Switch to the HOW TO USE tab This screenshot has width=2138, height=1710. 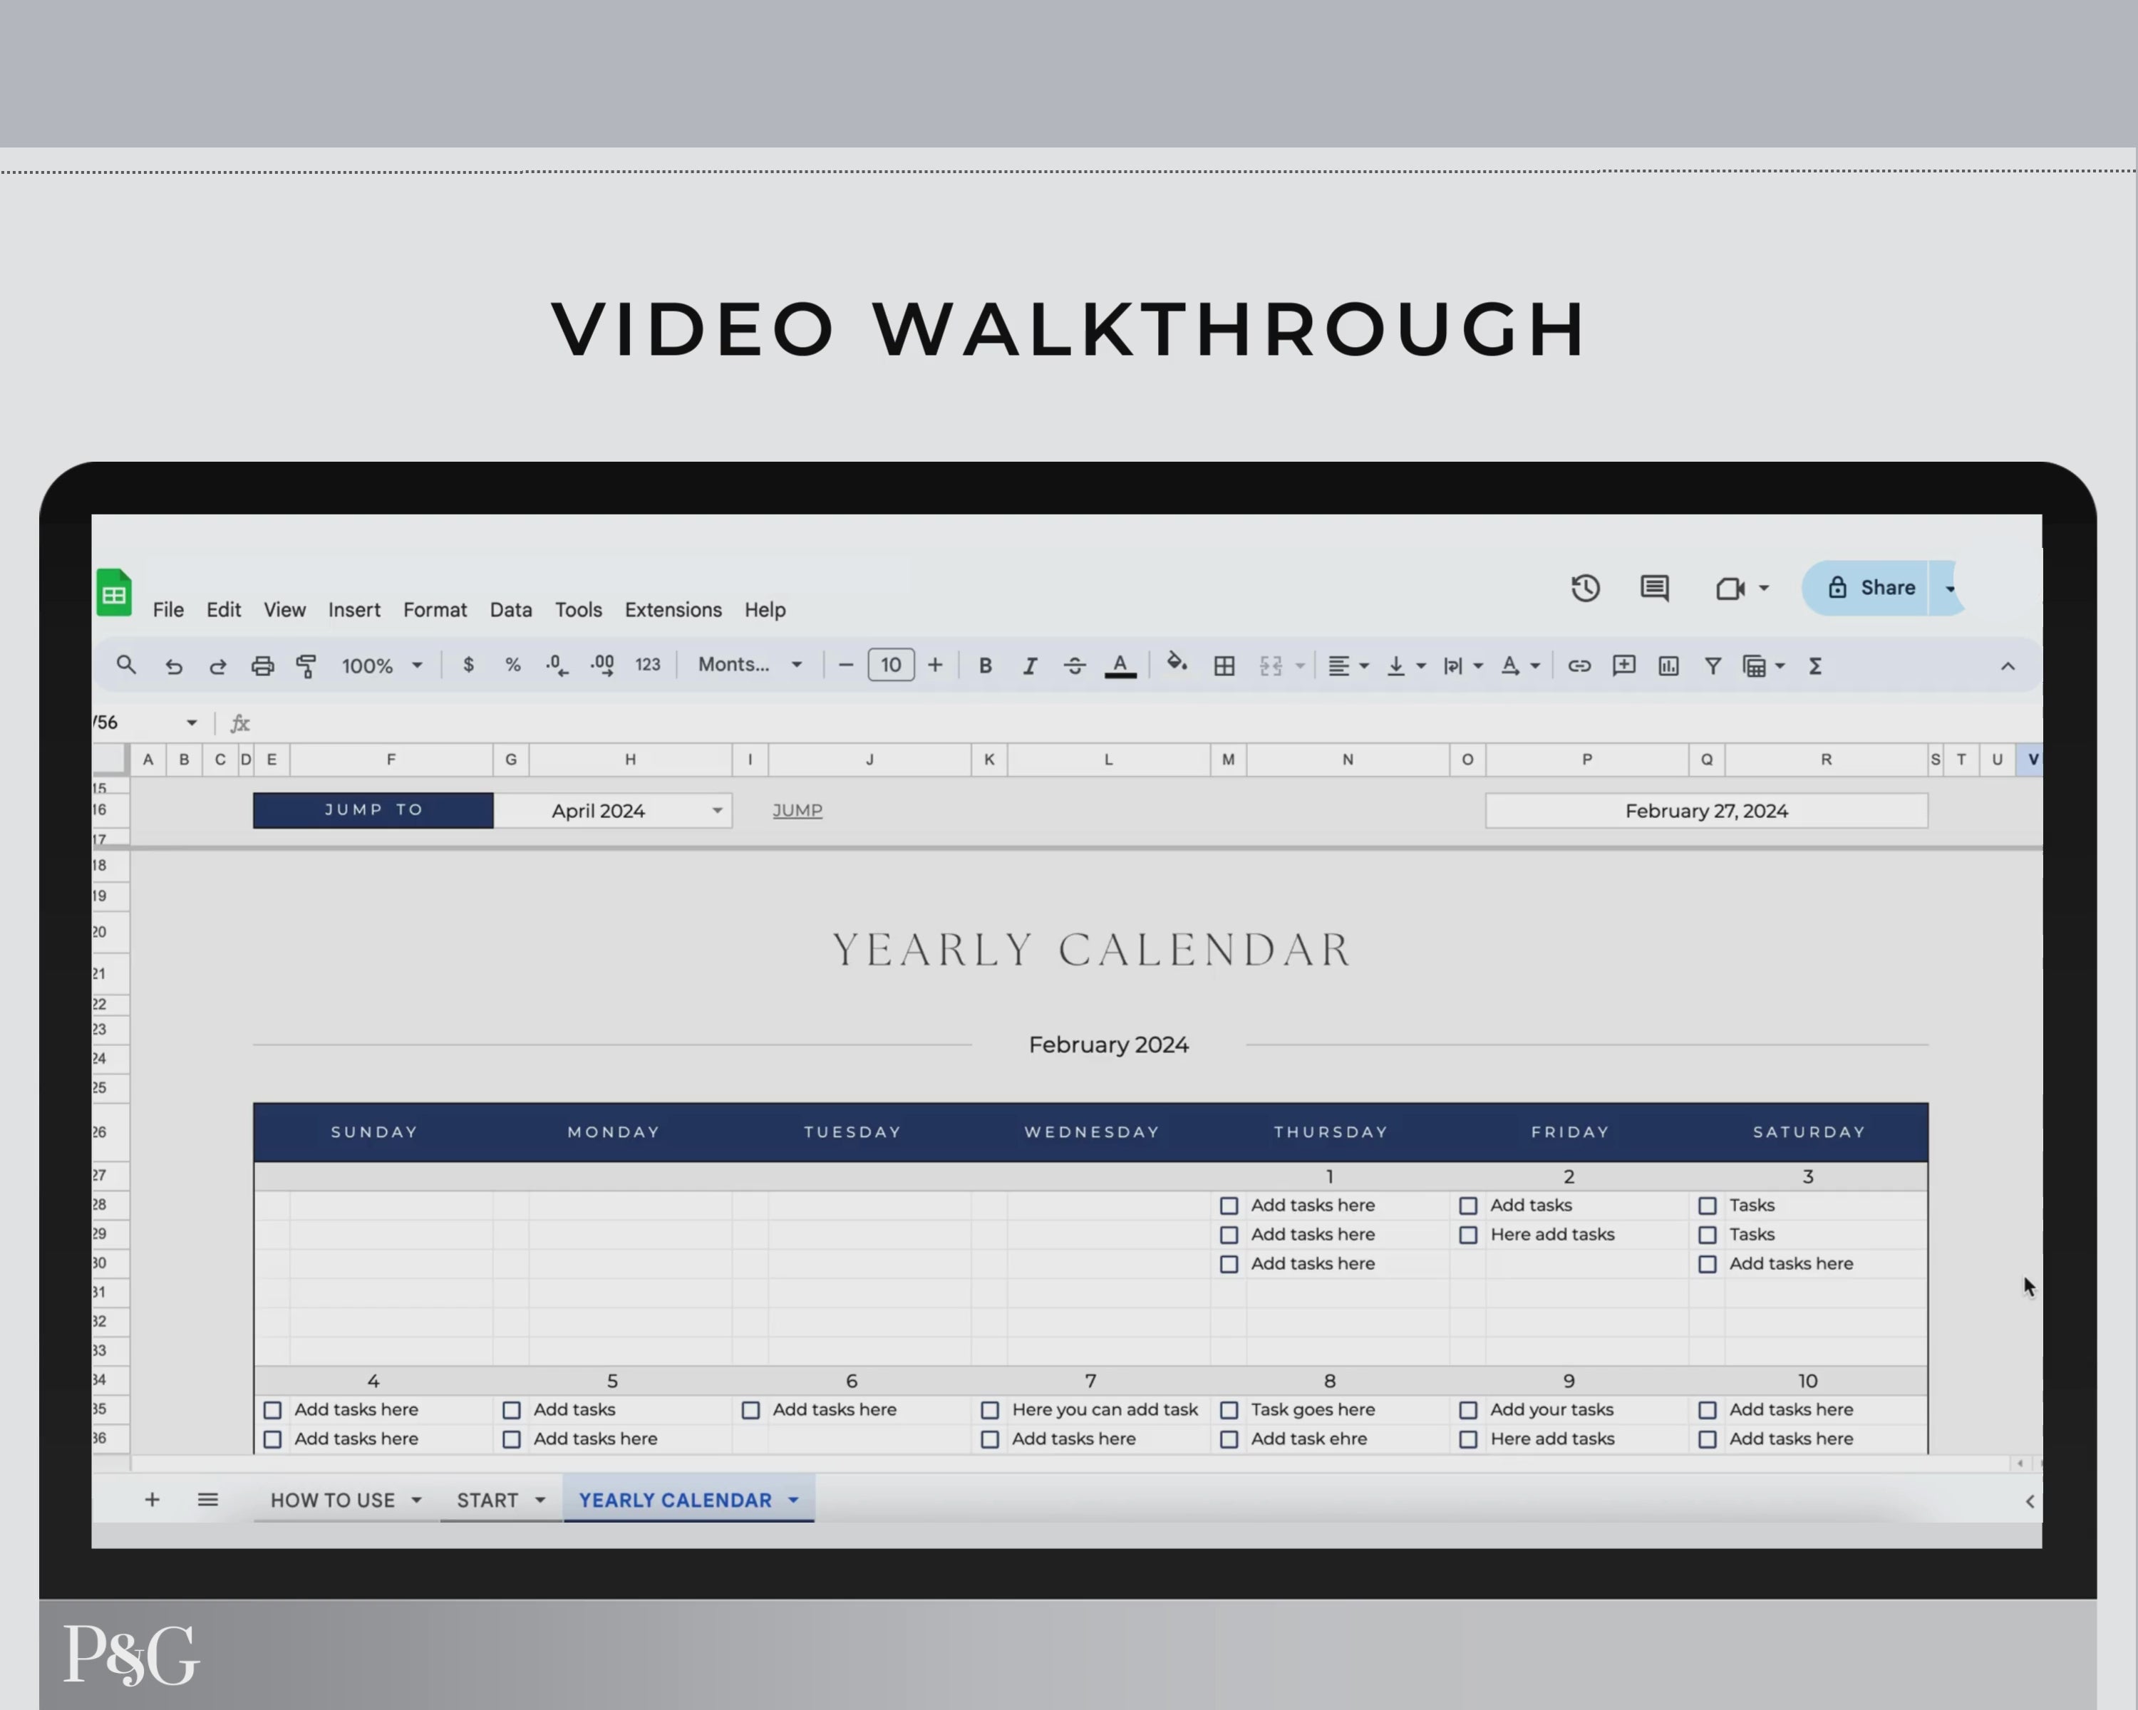pos(332,1500)
